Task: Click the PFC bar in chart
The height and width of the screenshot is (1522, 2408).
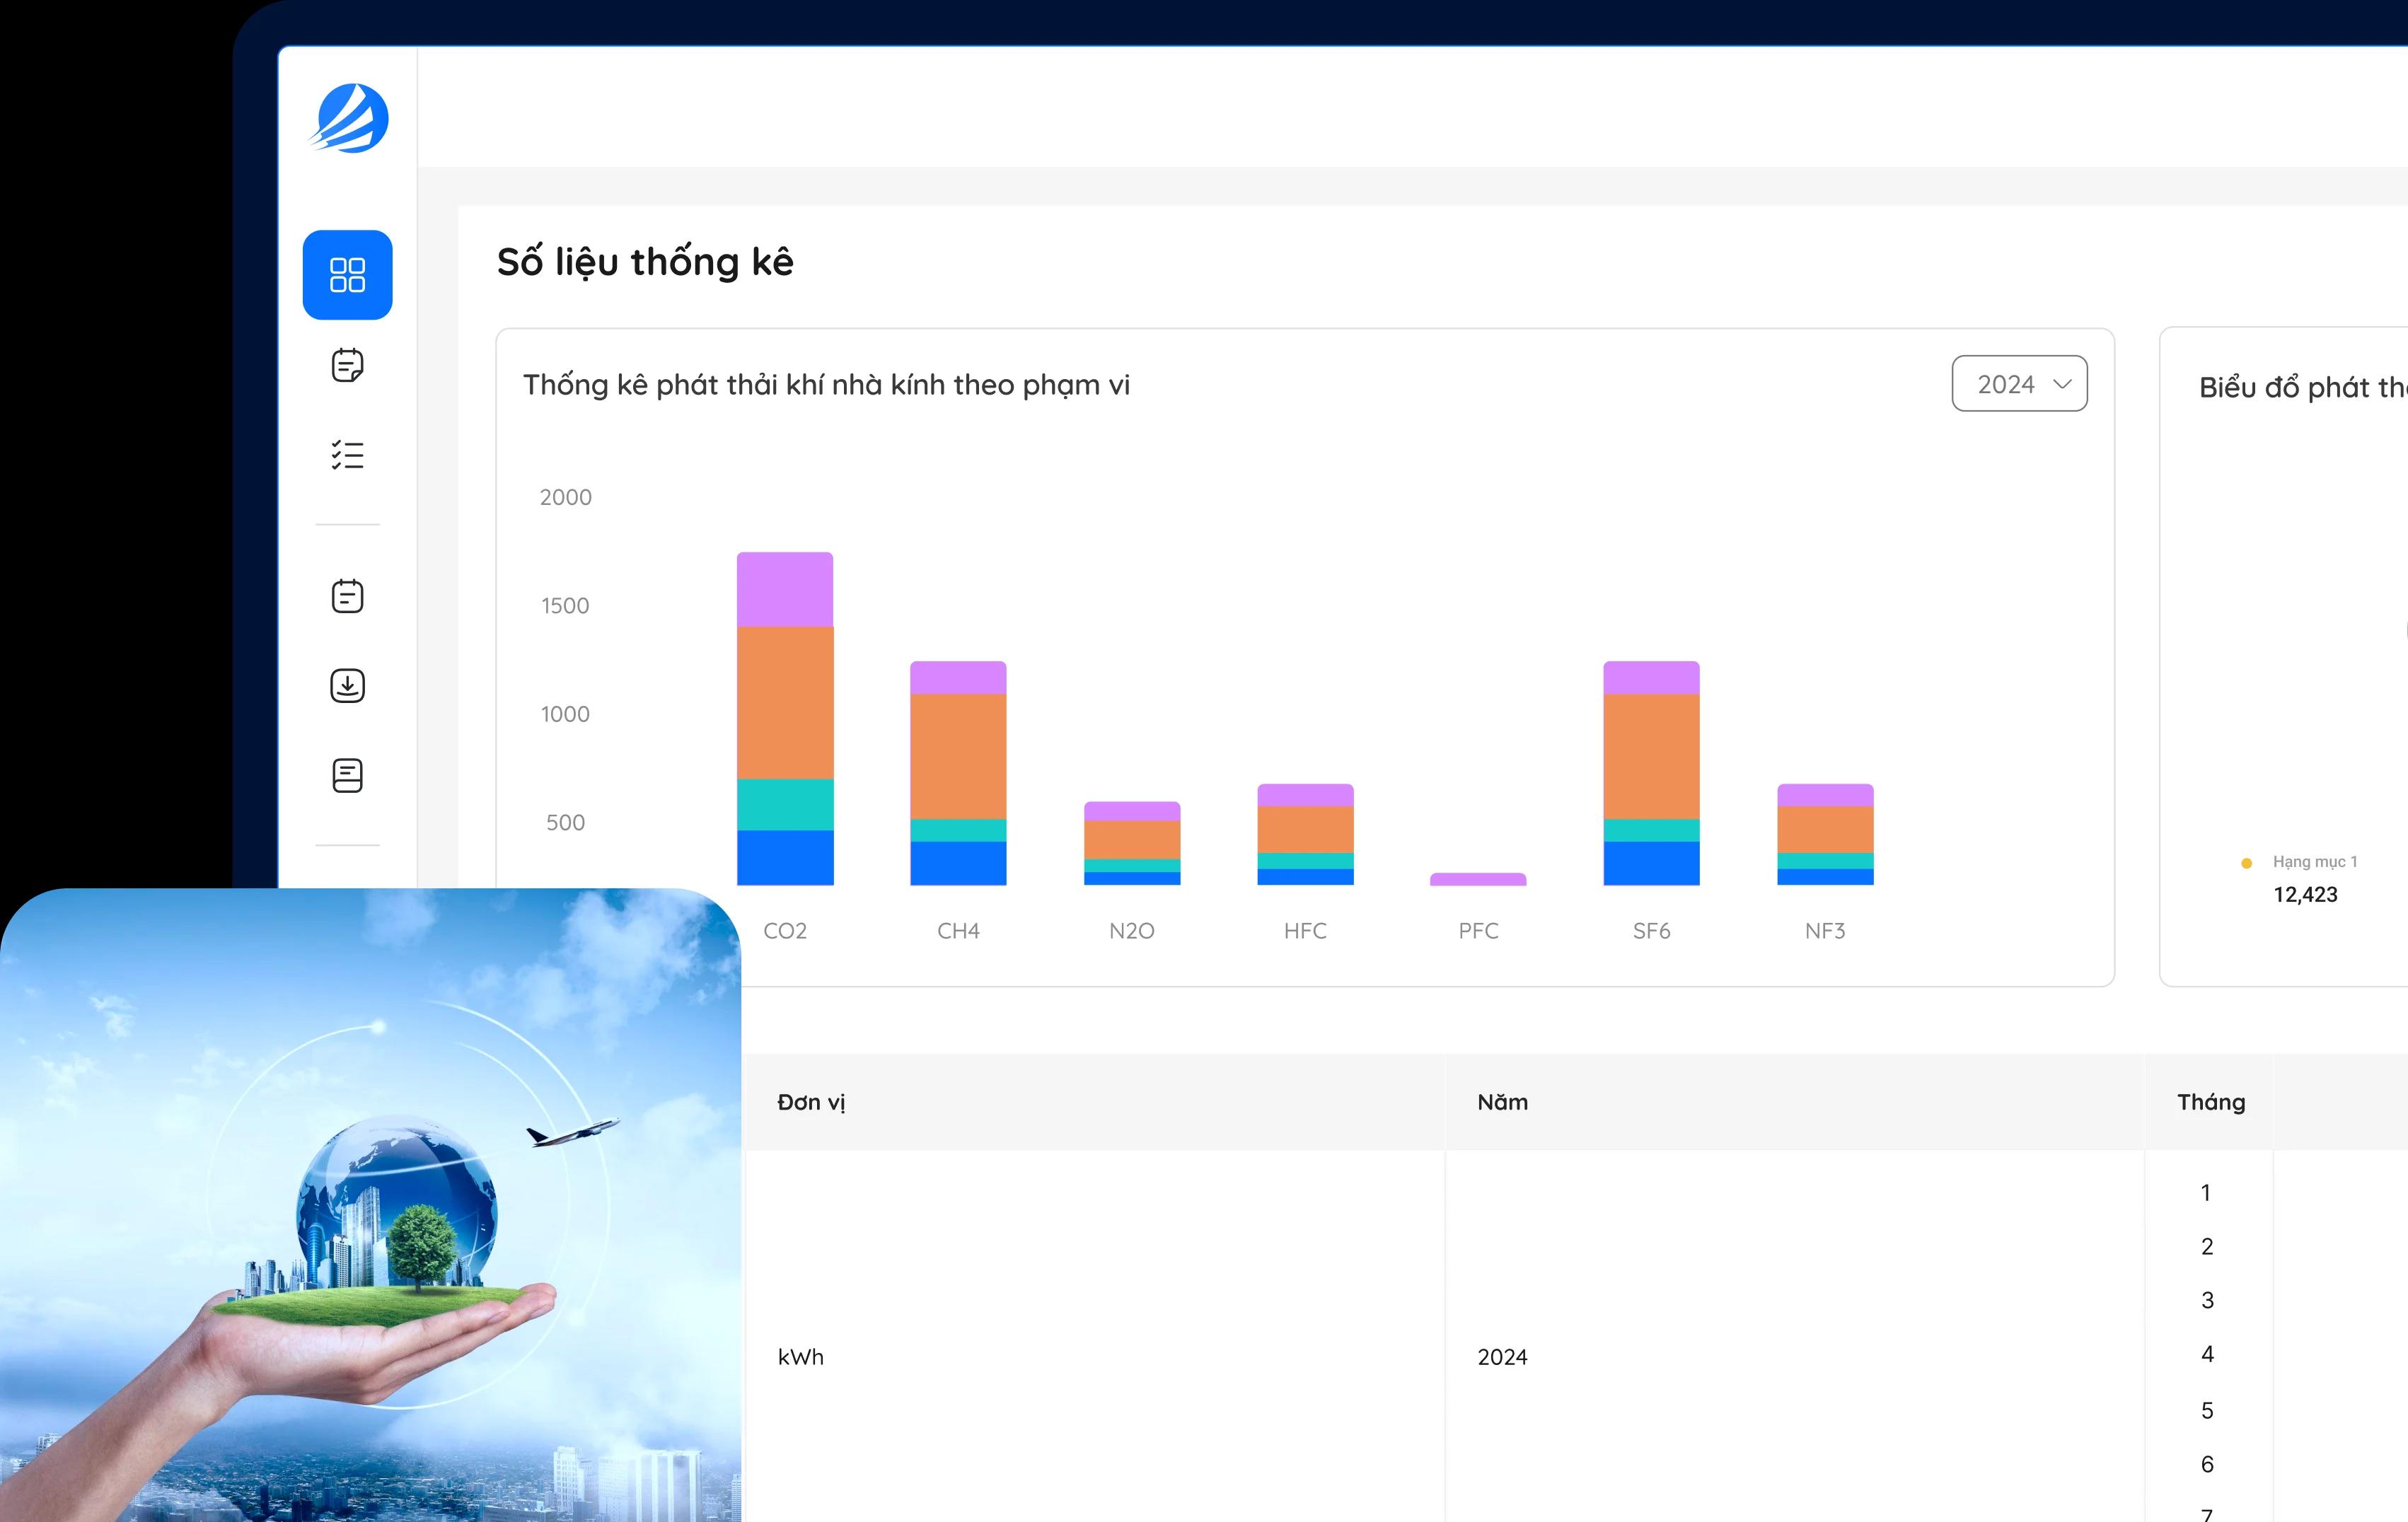Action: 1478,879
